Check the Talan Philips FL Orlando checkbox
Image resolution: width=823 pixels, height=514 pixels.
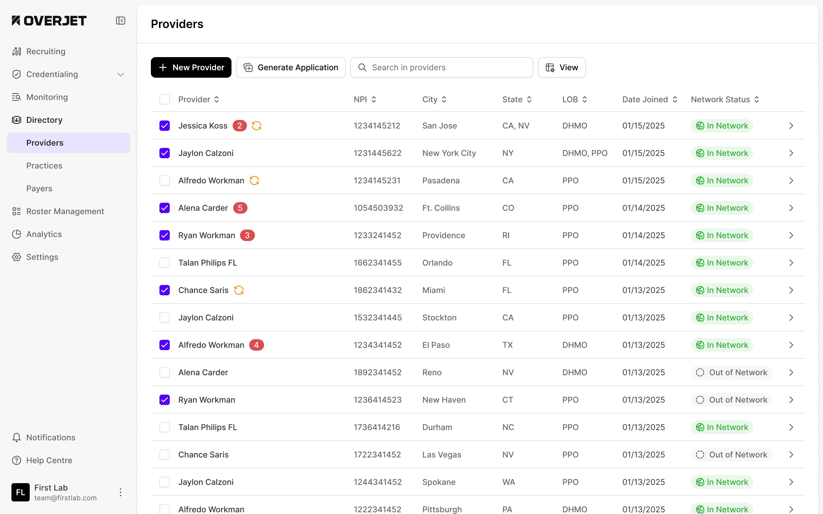[165, 263]
